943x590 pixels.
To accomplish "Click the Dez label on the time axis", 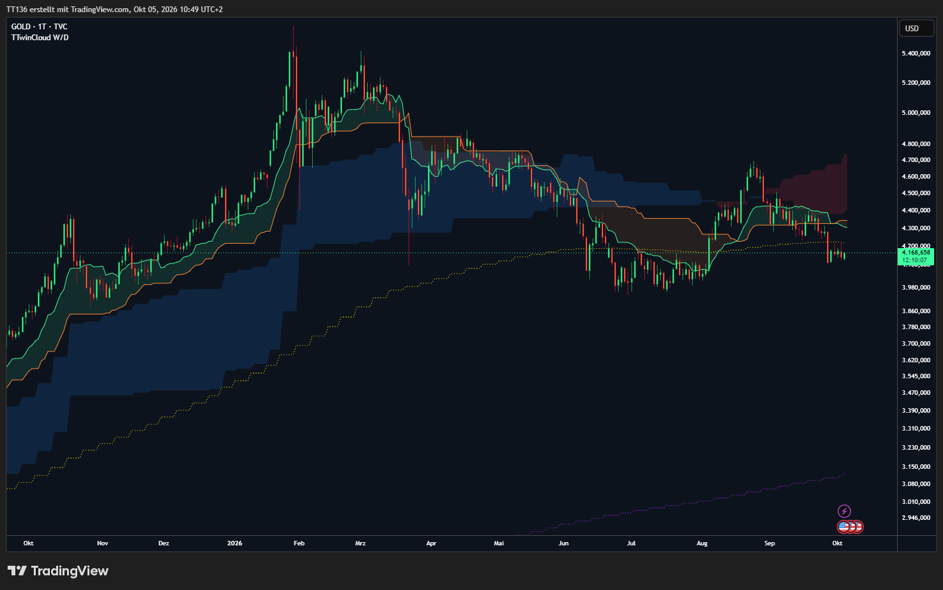I will pos(163,543).
